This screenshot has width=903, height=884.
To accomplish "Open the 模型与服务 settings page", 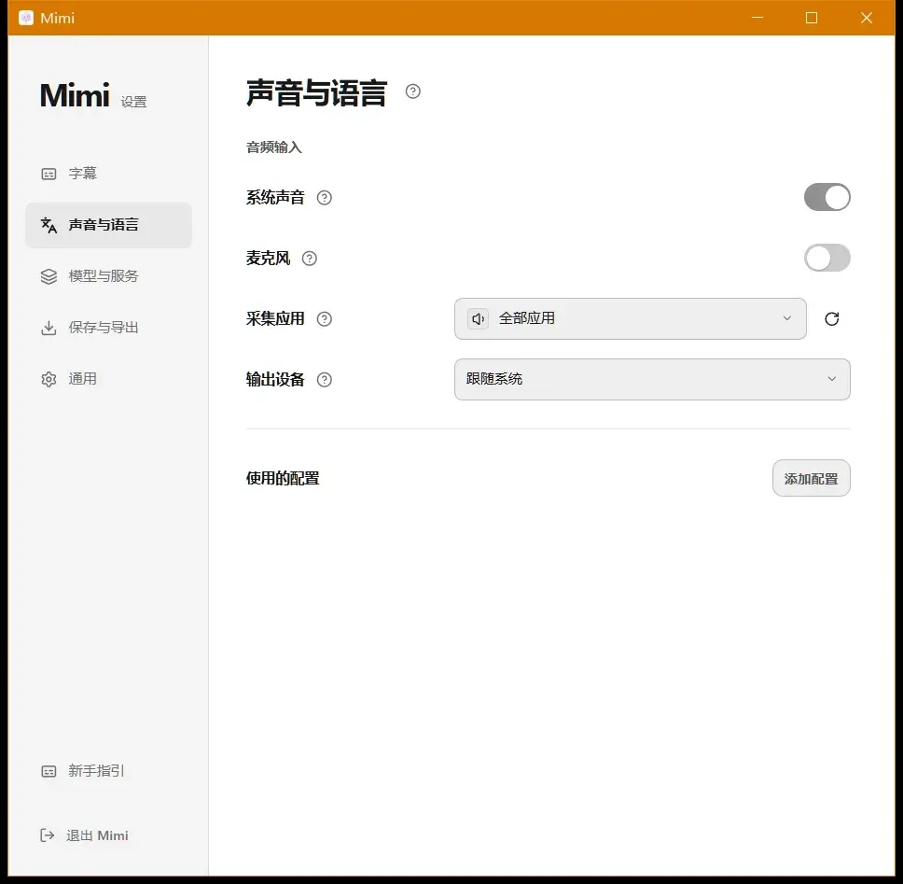I will [108, 276].
